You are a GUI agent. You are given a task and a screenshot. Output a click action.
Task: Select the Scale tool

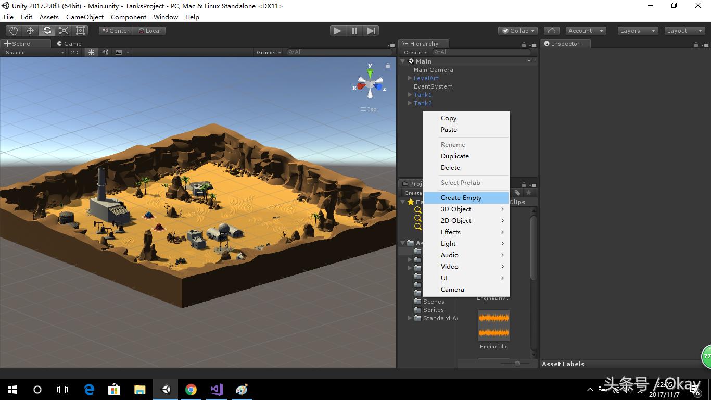pos(64,30)
